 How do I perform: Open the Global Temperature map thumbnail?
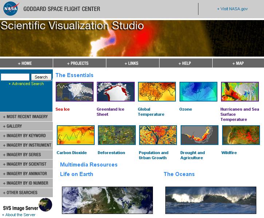157,92
